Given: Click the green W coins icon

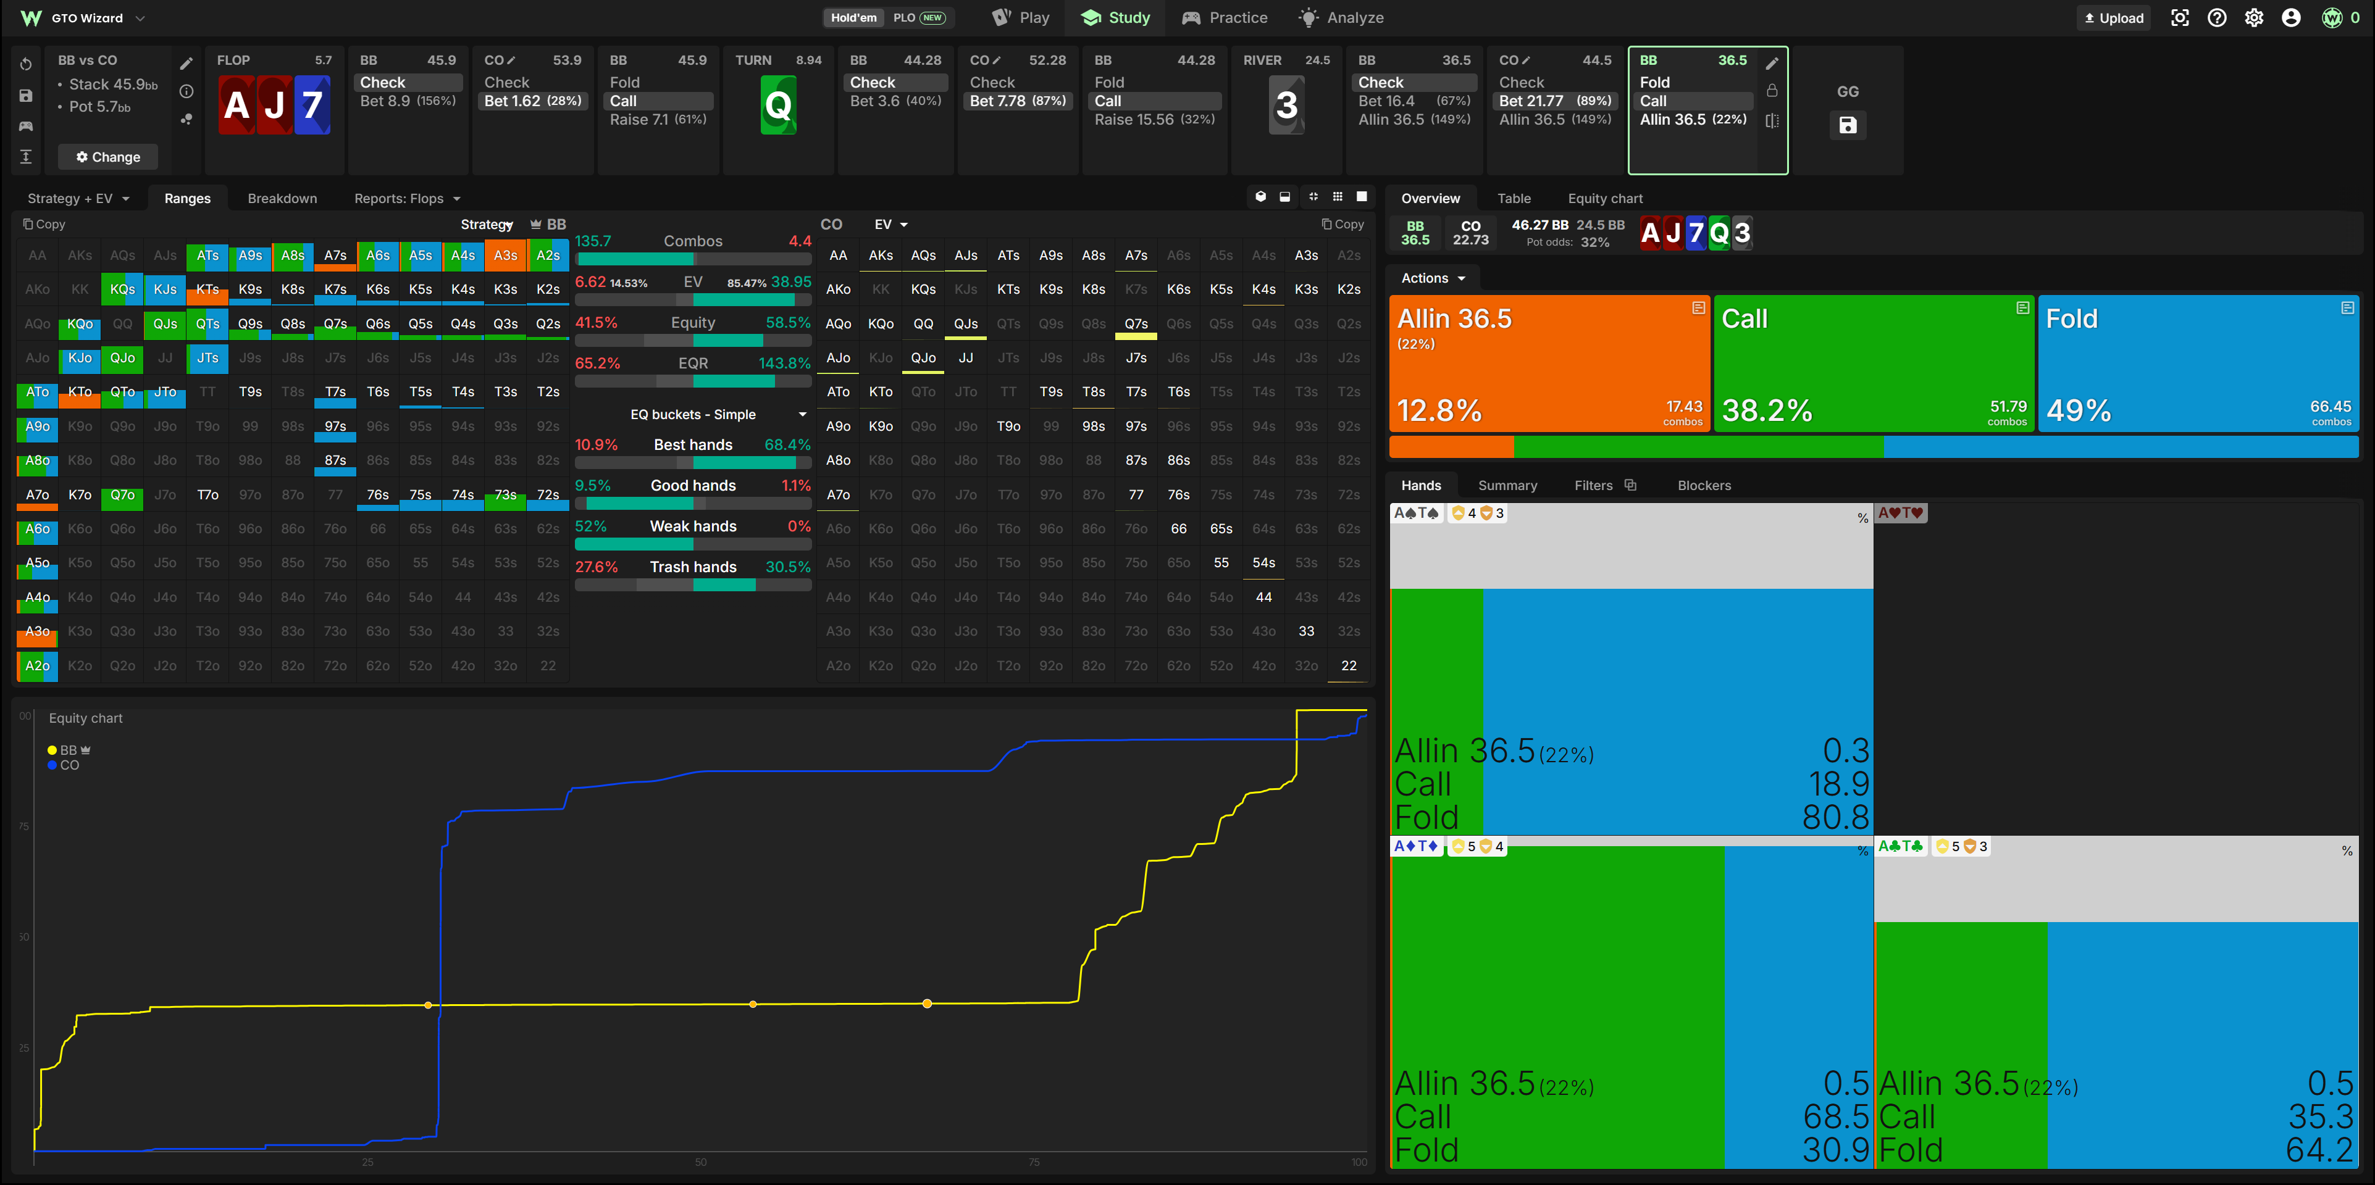Looking at the screenshot, I should [2332, 17].
